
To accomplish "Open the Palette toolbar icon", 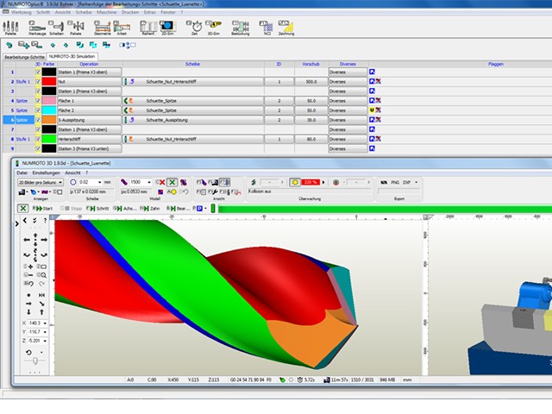I will [x=10, y=28].
